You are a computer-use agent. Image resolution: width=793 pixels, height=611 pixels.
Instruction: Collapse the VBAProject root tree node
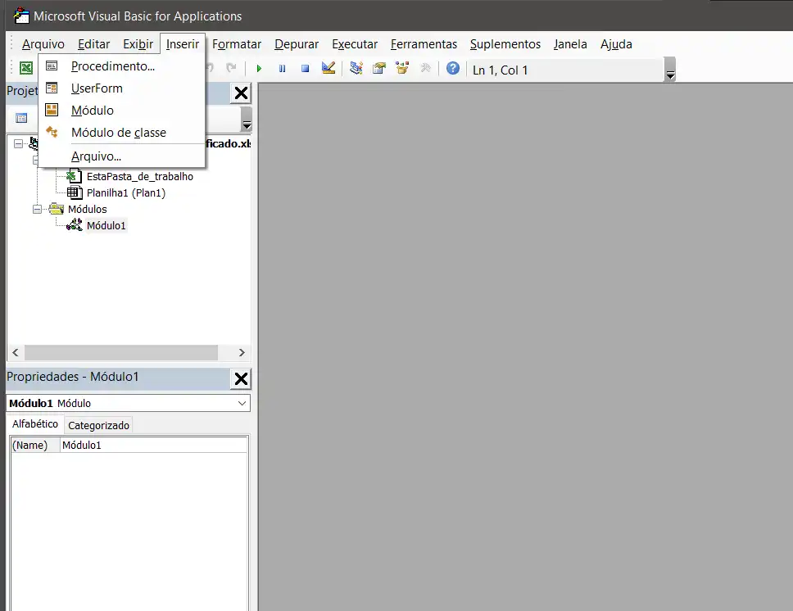19,143
